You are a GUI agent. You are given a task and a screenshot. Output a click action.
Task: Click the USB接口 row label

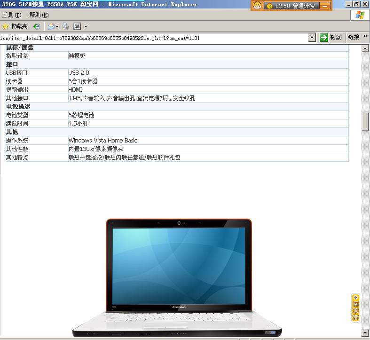[x=16, y=73]
